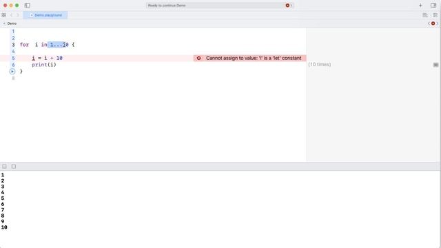Minimize the window with yellow button
The width and height of the screenshot is (441, 248).
point(11,6)
